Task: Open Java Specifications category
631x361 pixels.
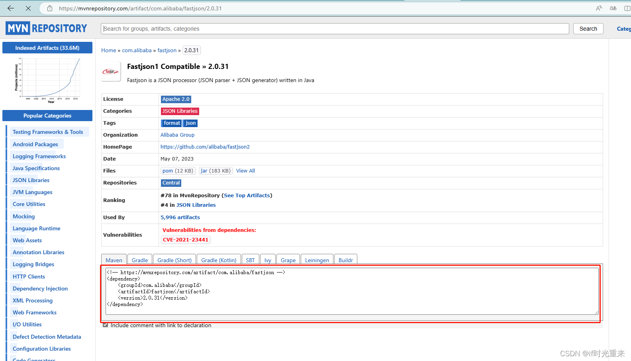Action: pos(36,168)
